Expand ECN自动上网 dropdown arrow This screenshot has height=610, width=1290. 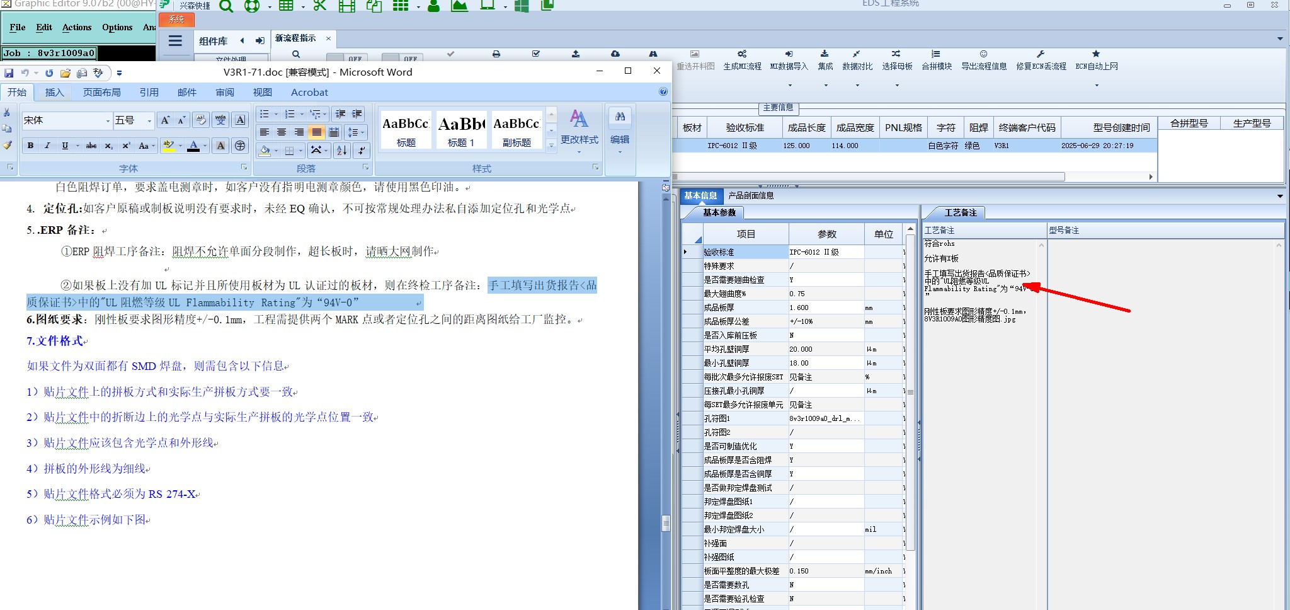coord(1097,85)
